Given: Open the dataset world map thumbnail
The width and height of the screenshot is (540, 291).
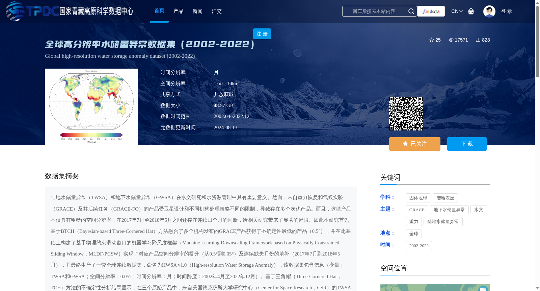Looking at the screenshot, I should 91,107.
